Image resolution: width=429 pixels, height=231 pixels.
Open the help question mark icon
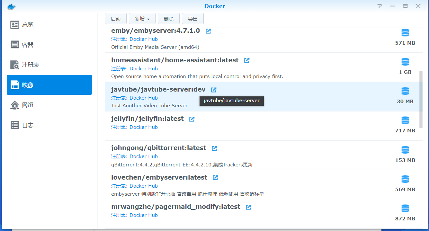380,6
